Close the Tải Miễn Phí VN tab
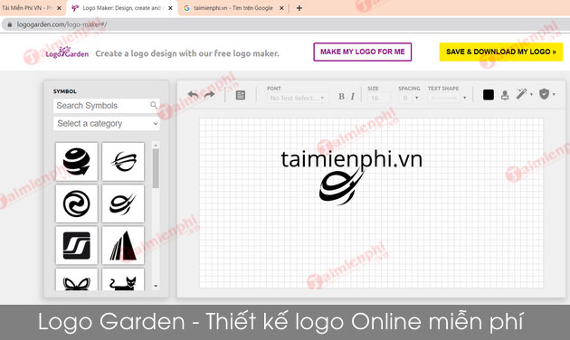Image resolution: width=570 pixels, height=340 pixels. pyautogui.click(x=59, y=8)
